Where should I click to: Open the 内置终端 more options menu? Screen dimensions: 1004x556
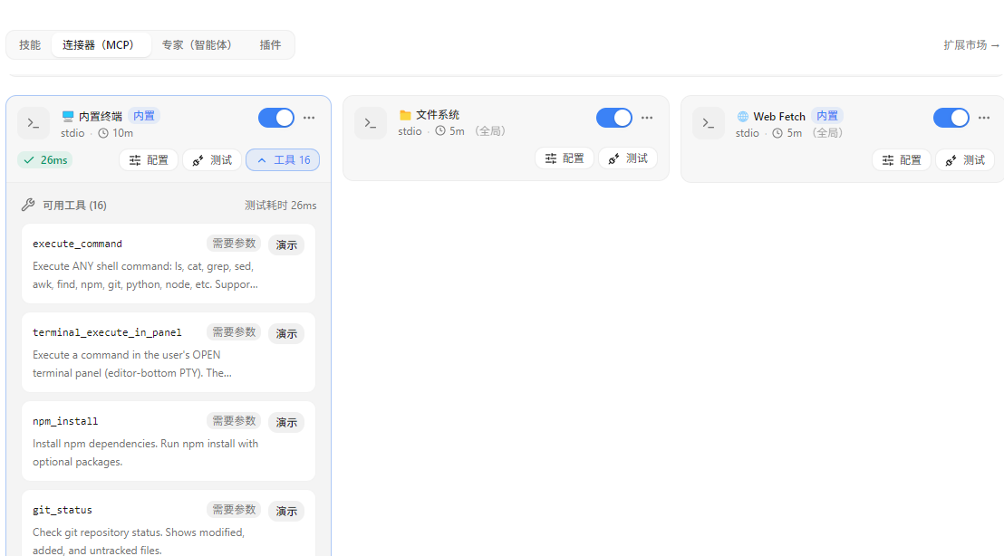(309, 118)
